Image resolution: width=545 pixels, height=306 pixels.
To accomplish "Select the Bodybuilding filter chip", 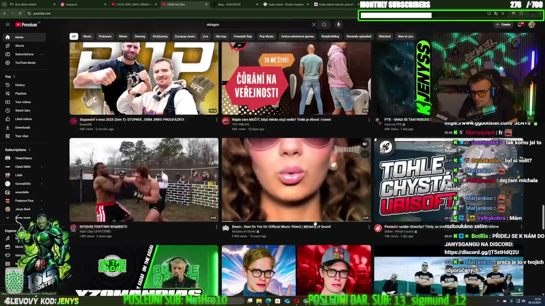I will click(330, 37).
